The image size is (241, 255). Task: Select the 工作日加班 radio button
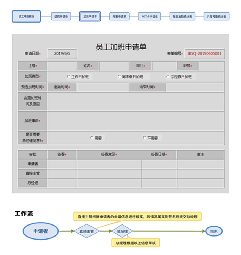69,77
